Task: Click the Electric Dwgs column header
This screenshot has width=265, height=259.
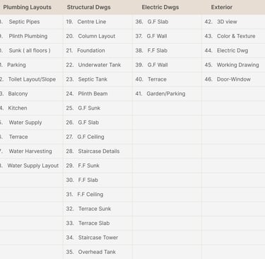Action: (160, 7)
